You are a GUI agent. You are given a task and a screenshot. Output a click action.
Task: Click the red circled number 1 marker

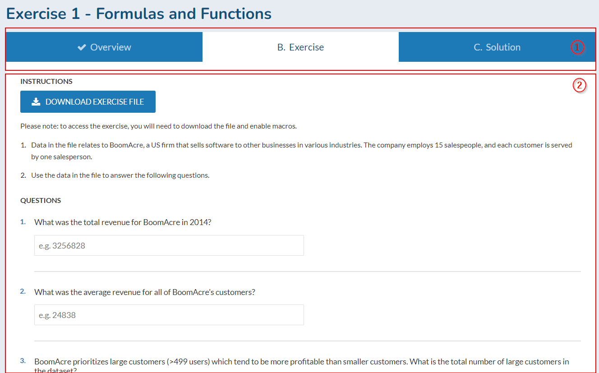click(577, 47)
